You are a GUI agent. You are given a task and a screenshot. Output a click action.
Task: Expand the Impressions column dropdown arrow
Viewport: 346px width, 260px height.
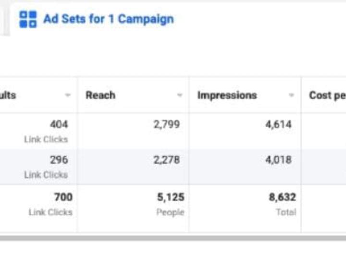pos(291,95)
